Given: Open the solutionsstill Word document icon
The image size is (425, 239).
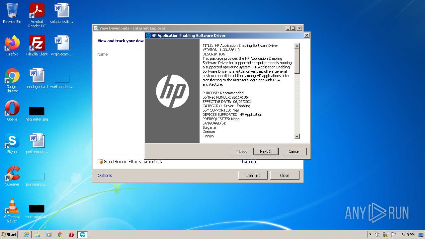Looking at the screenshot, I should tap(62, 13).
